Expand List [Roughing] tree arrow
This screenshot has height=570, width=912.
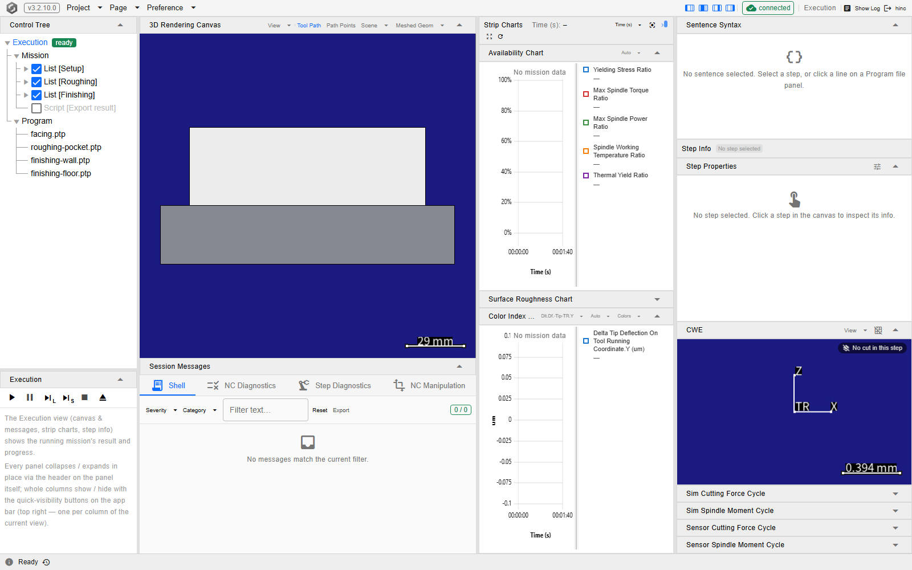tap(26, 82)
